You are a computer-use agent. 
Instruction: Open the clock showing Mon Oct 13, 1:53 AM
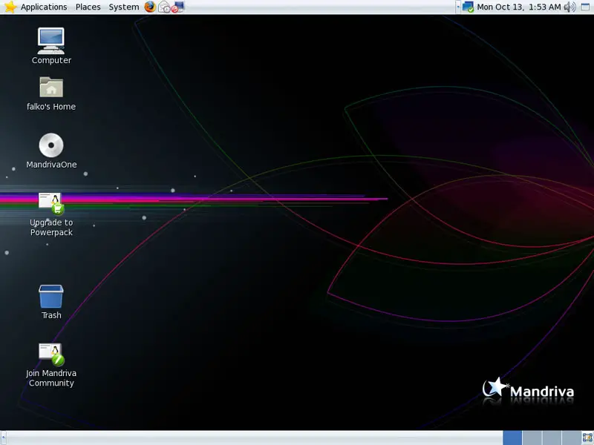tap(518, 7)
